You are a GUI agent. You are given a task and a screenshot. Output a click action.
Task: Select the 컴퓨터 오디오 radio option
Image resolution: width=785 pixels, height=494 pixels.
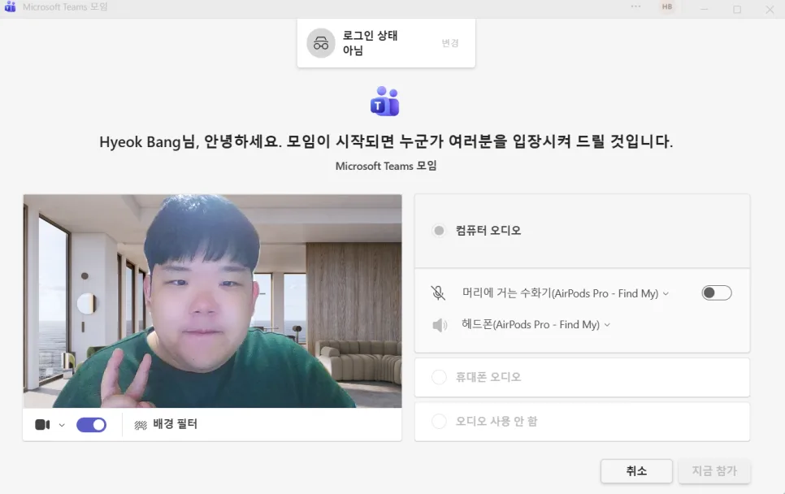point(439,230)
